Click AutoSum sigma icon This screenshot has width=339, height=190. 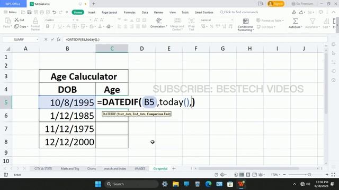point(296,21)
